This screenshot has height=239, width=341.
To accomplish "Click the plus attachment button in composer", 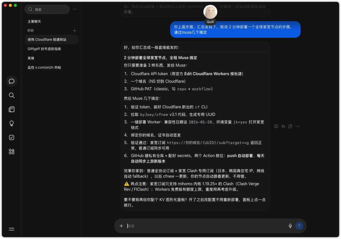I will coord(121,226).
